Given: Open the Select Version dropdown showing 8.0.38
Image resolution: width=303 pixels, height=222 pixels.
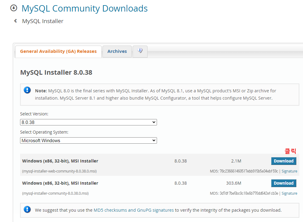Looking at the screenshot, I should [x=89, y=122].
